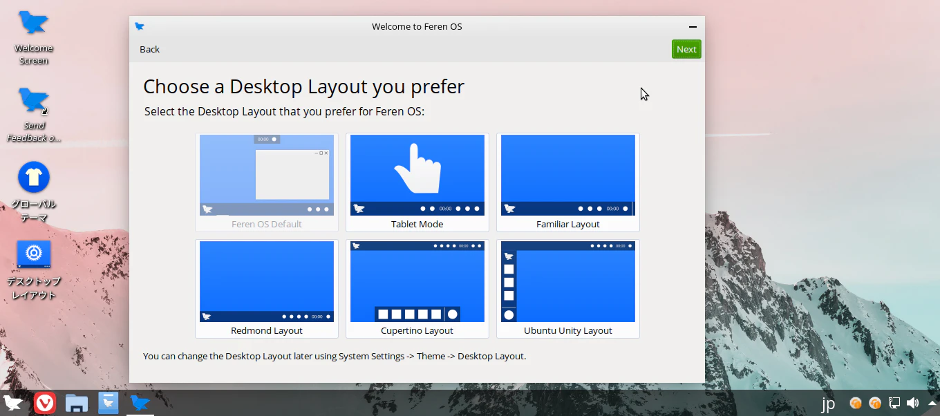Click the Feren bird icon in title bar
Screen dimensions: 940x416
pos(140,27)
